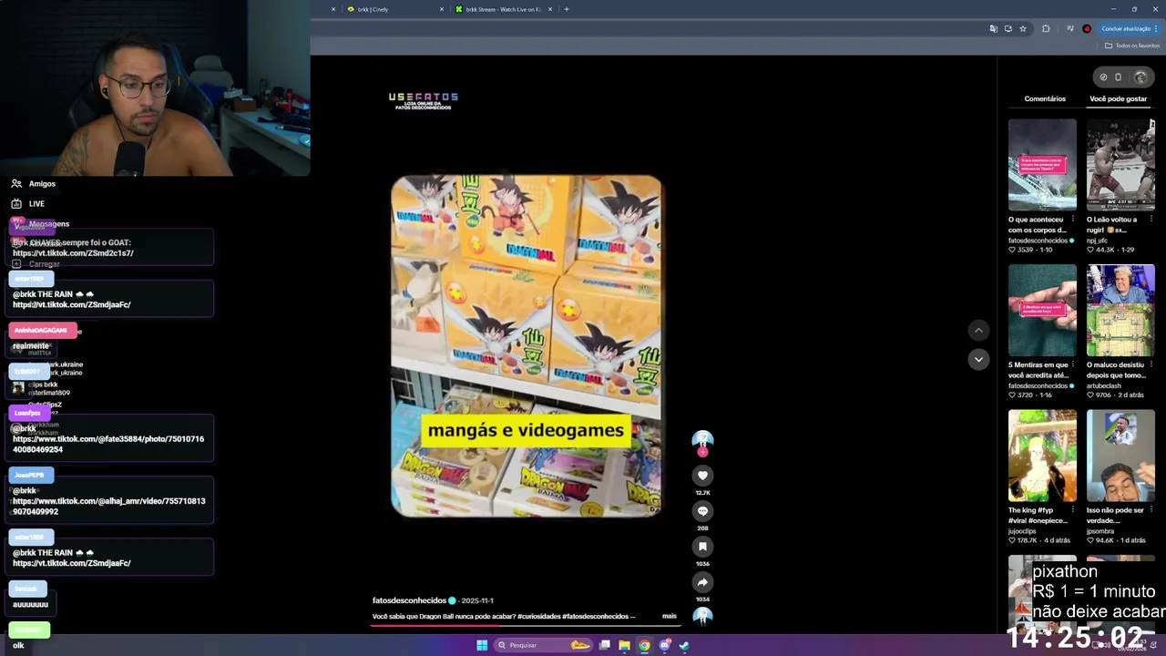The height and width of the screenshot is (656, 1166).
Task: Click the jujooclips author name
Action: (1023, 531)
